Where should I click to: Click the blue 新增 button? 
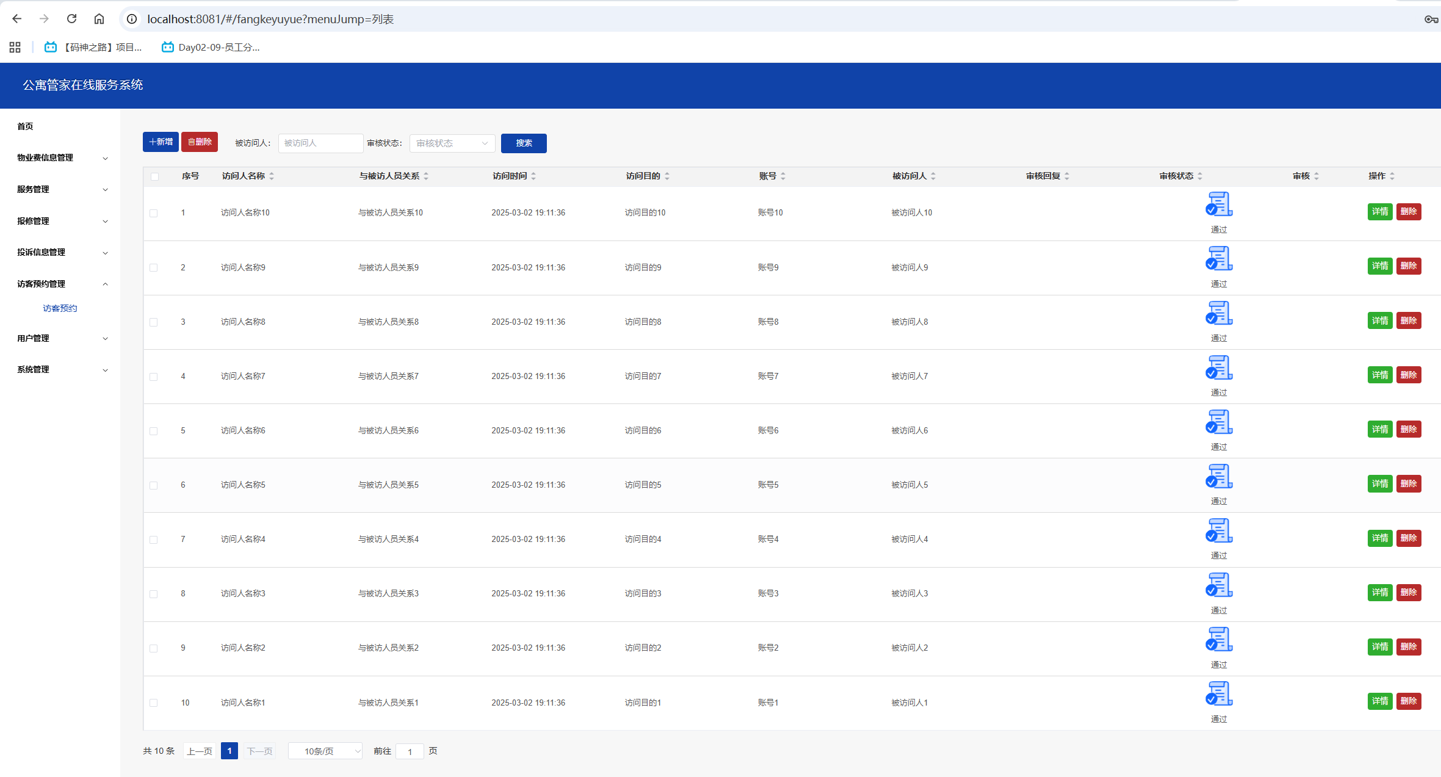click(x=161, y=142)
